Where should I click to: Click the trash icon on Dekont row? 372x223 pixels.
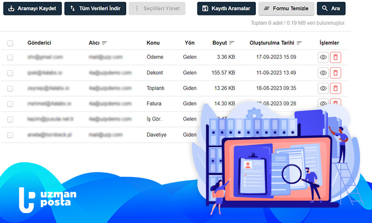[x=336, y=73]
